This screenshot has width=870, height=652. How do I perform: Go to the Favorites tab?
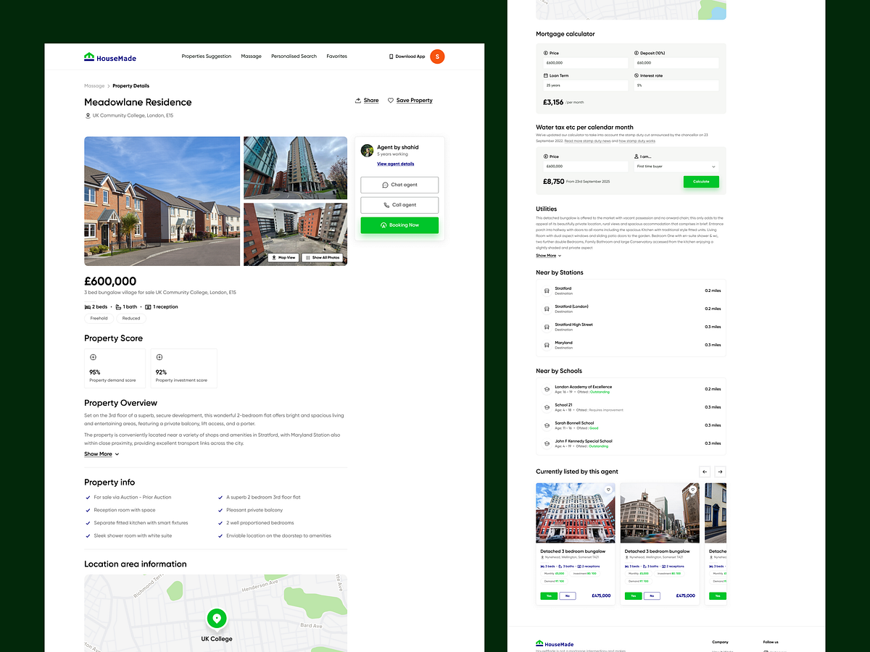336,56
